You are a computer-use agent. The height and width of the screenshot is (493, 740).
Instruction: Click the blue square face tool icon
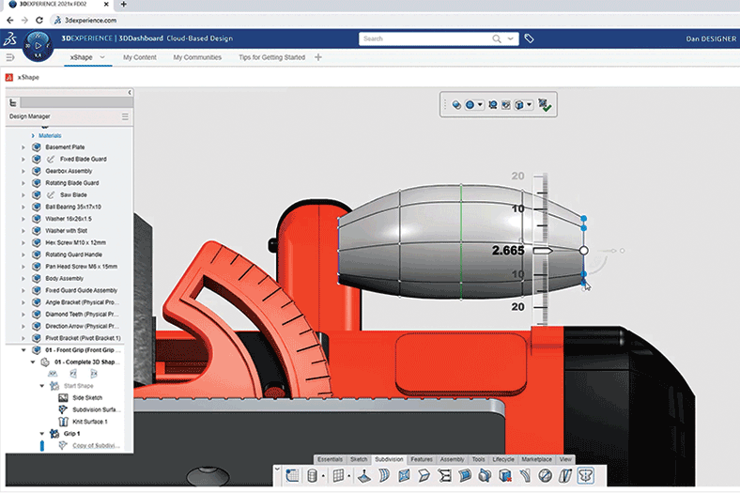click(404, 475)
